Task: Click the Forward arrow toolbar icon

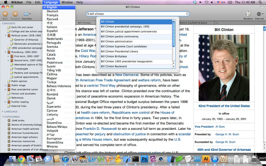Action: coord(15,14)
